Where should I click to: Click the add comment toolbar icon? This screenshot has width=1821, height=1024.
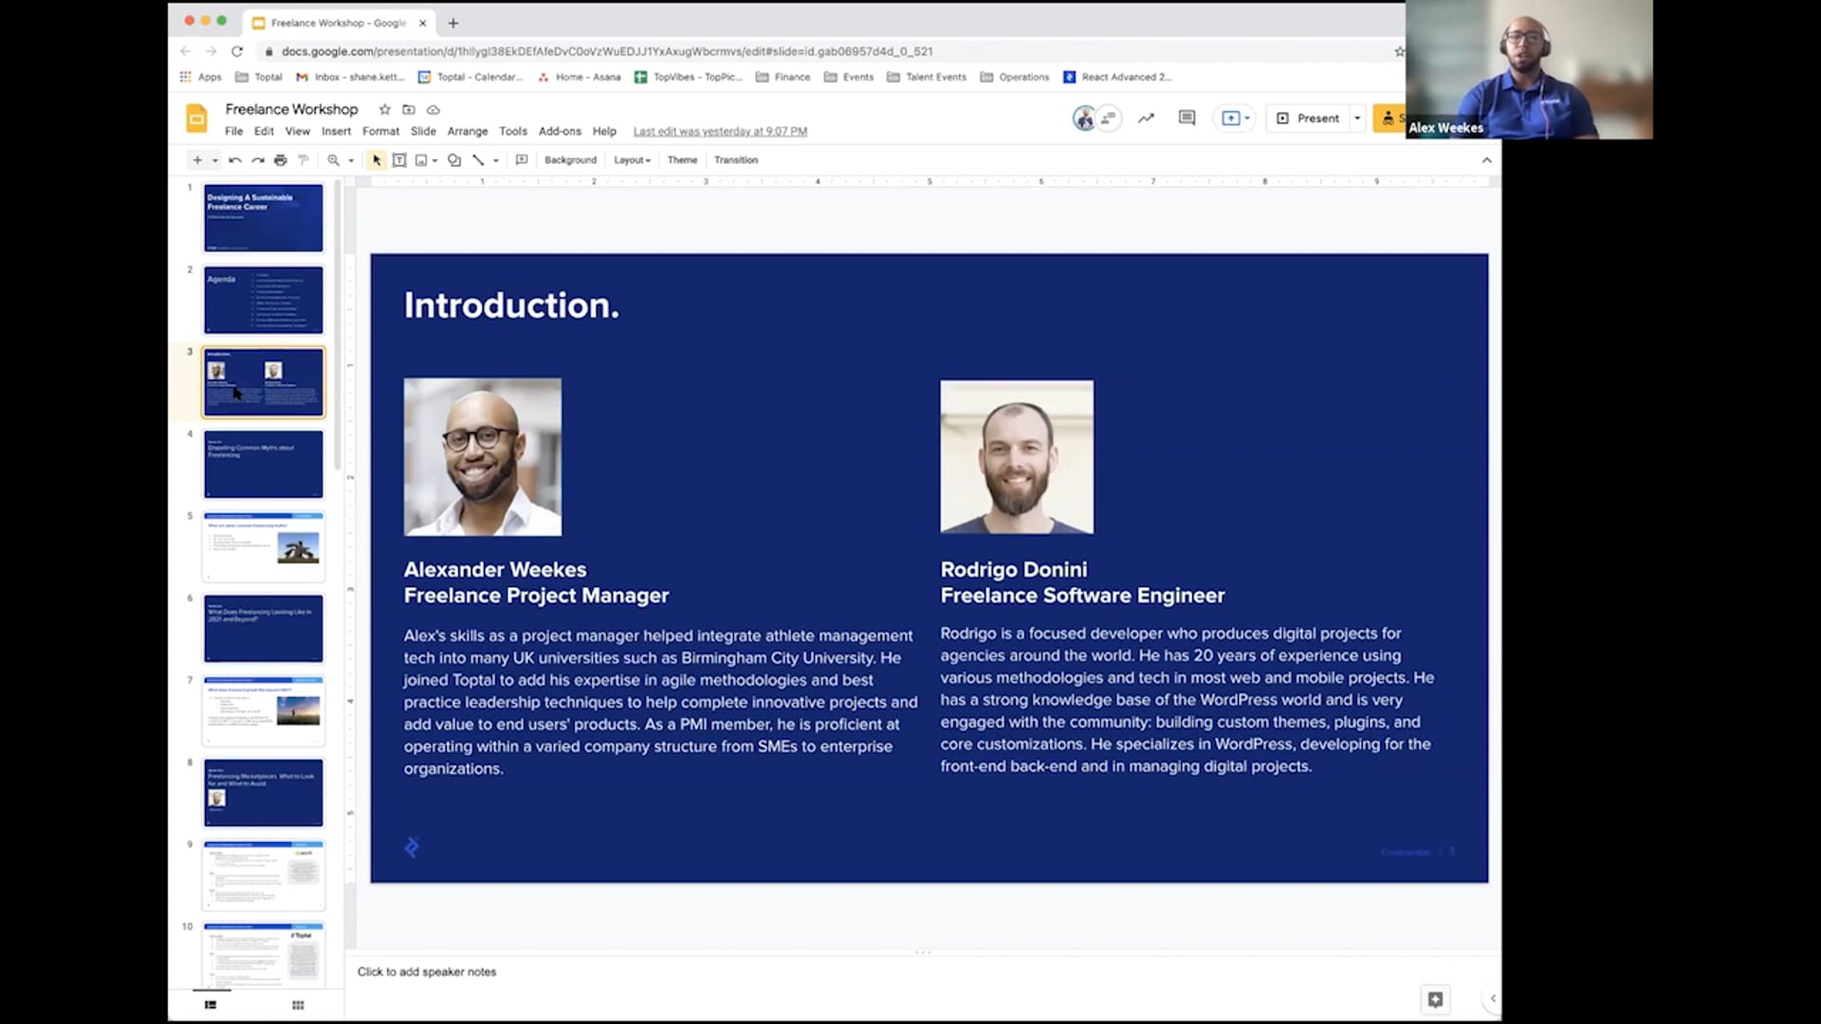pyautogui.click(x=522, y=160)
